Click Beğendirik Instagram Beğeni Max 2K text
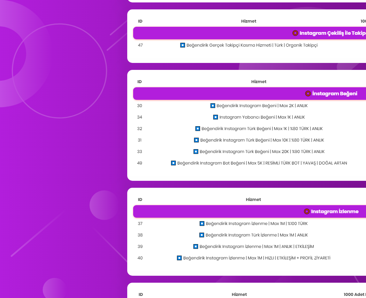The height and width of the screenshot is (298, 366). (x=262, y=106)
